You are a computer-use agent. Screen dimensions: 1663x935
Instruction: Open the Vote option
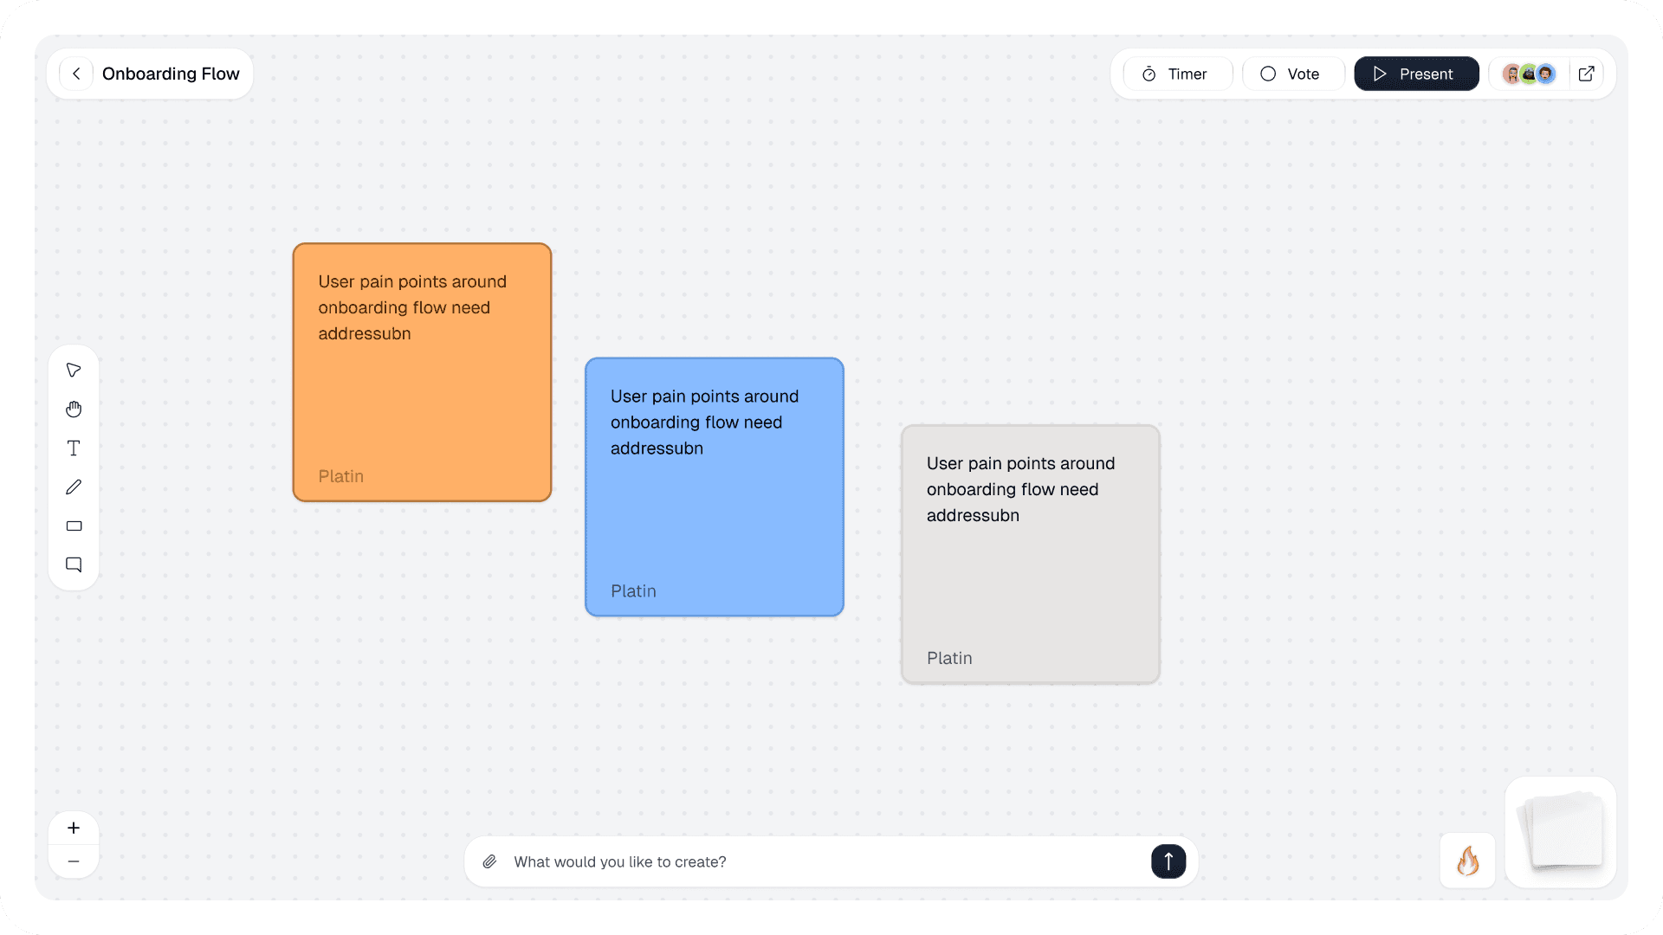tap(1291, 74)
